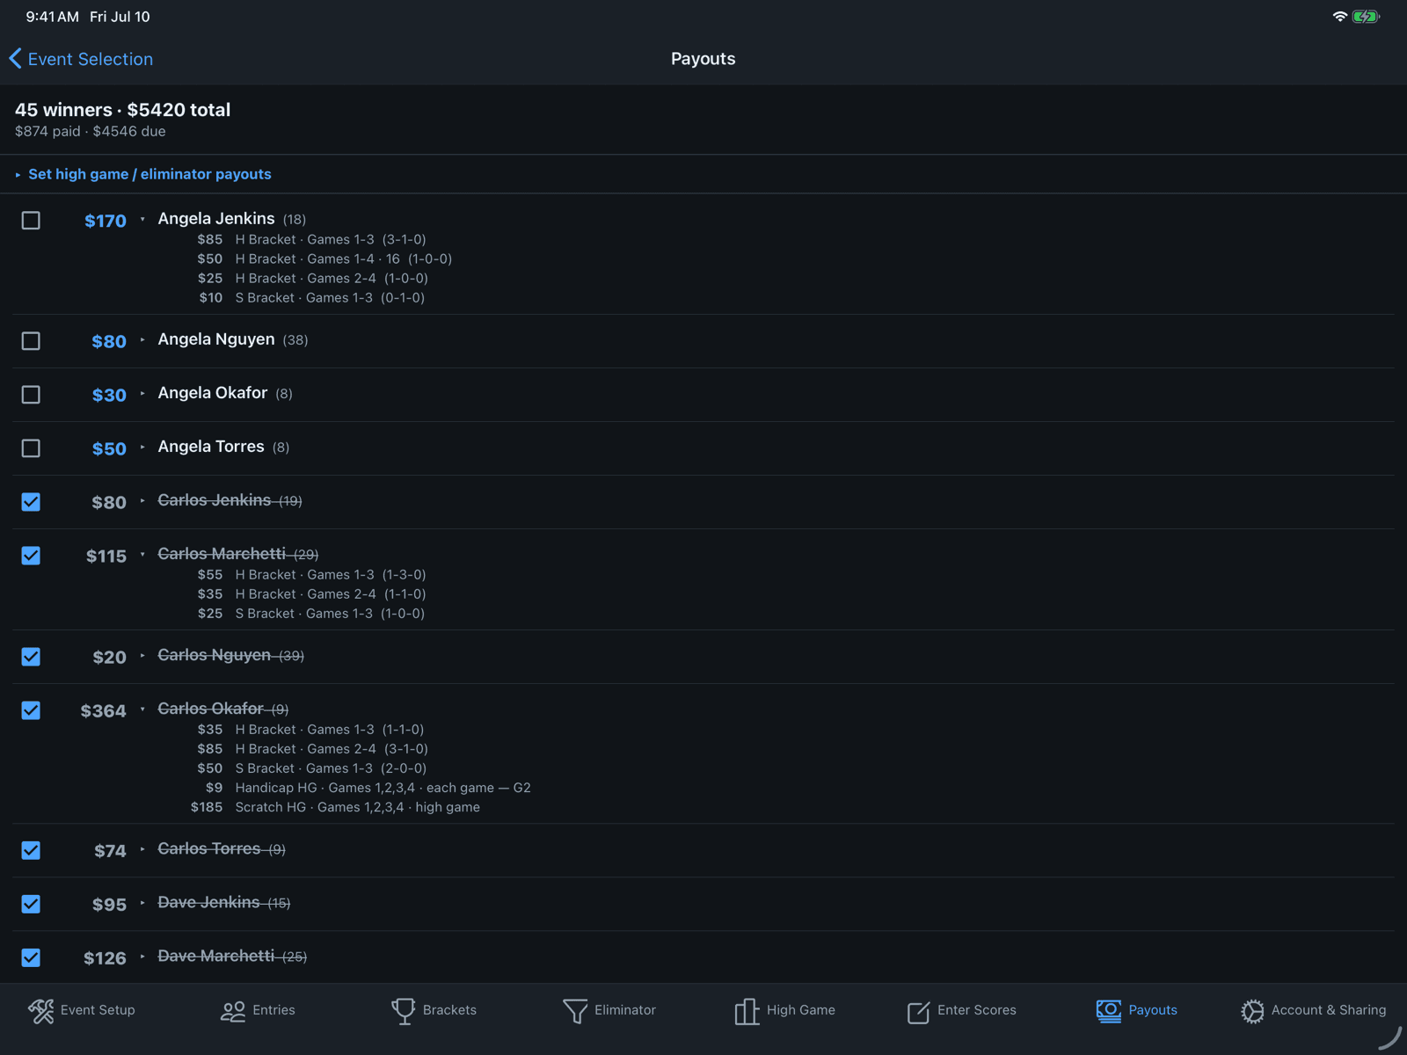
Task: Tap Angela Nguyen $80 amount
Action: (x=109, y=341)
